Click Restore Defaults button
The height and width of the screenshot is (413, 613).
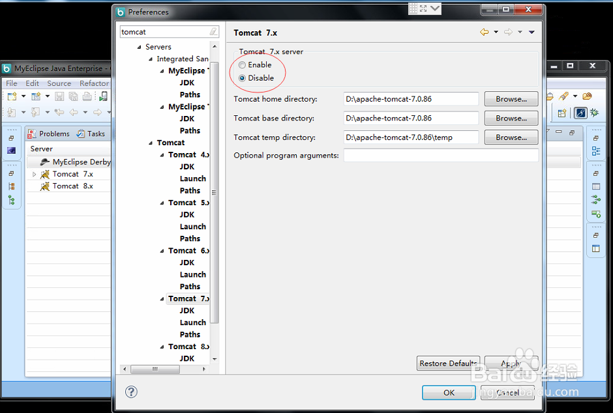tap(448, 363)
